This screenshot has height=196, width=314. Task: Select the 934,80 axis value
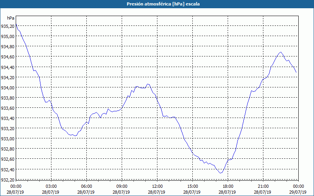click(x=7, y=46)
